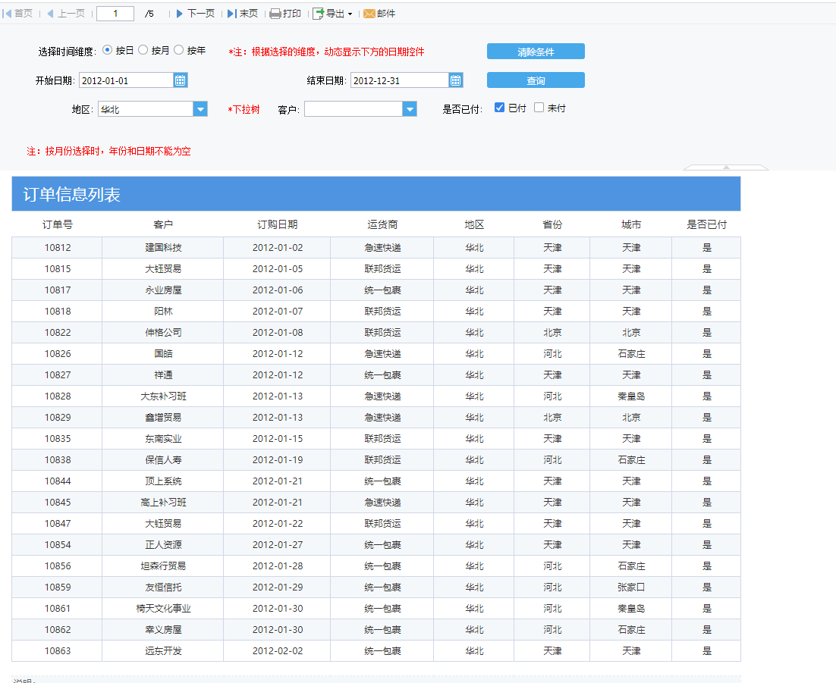836x683 pixels.
Task: Click the 订单信息列表 title bar
Action: coord(376,194)
